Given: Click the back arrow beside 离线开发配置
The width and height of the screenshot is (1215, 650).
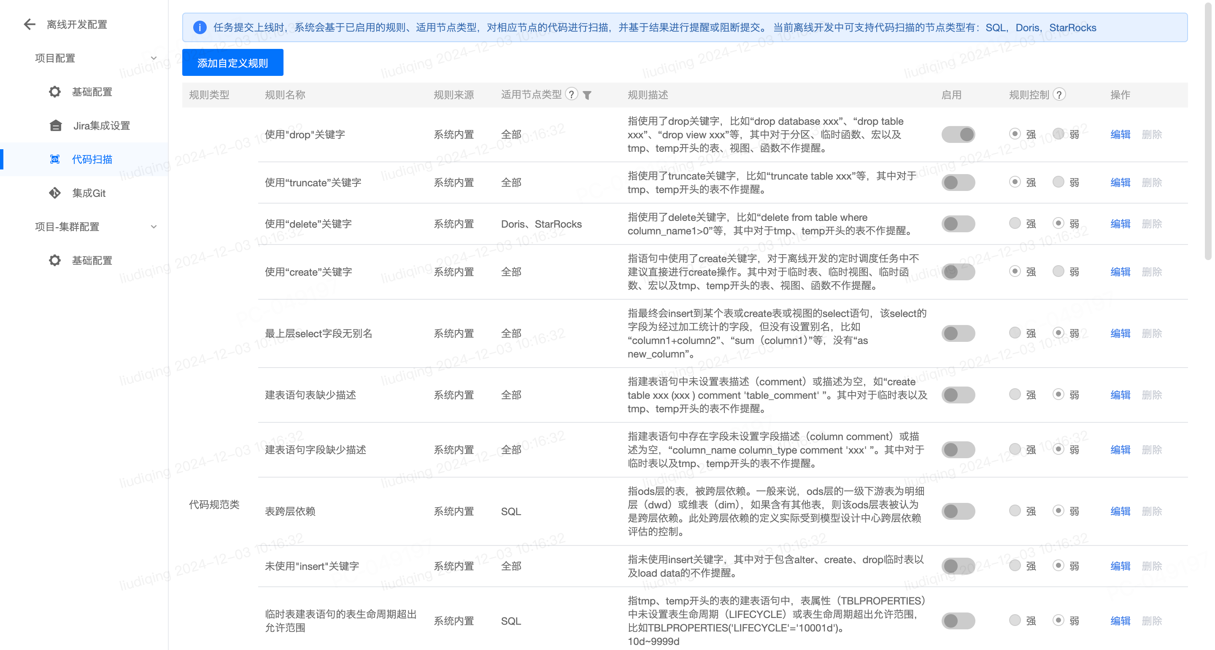Looking at the screenshot, I should coord(29,24).
